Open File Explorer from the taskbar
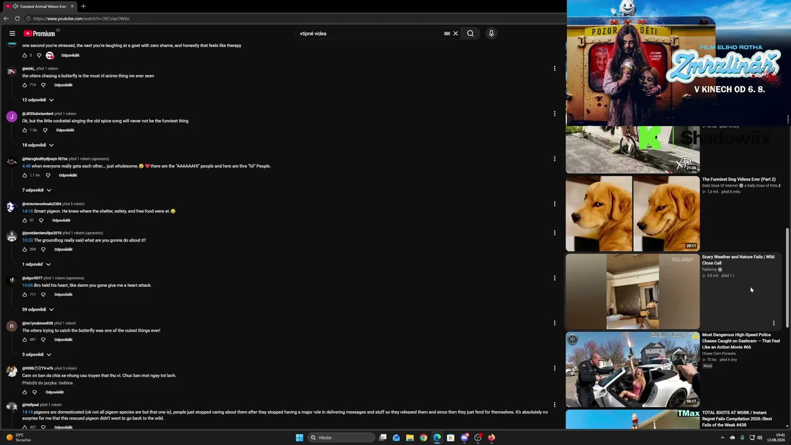This screenshot has height=445, width=791. 410,438
